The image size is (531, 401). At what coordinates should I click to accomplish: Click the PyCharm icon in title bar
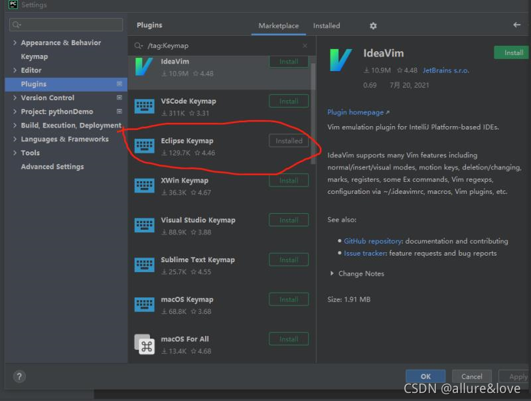(x=13, y=5)
